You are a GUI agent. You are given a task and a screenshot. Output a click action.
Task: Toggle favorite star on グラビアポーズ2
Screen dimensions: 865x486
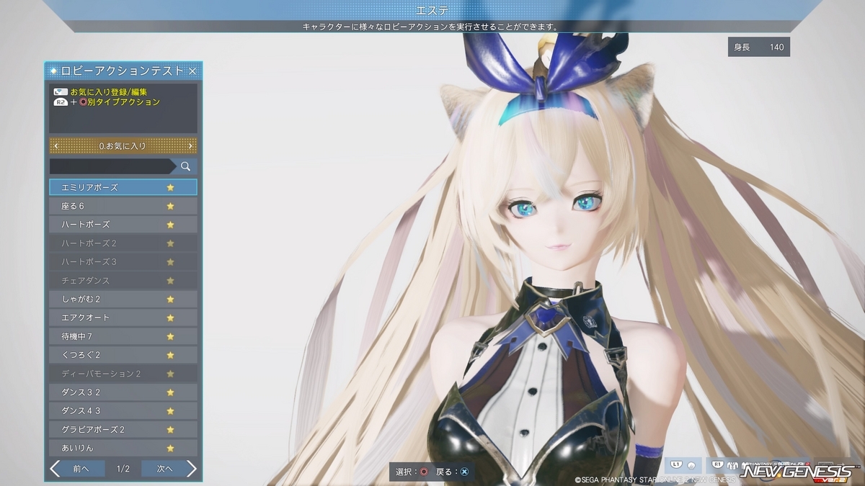pos(171,430)
